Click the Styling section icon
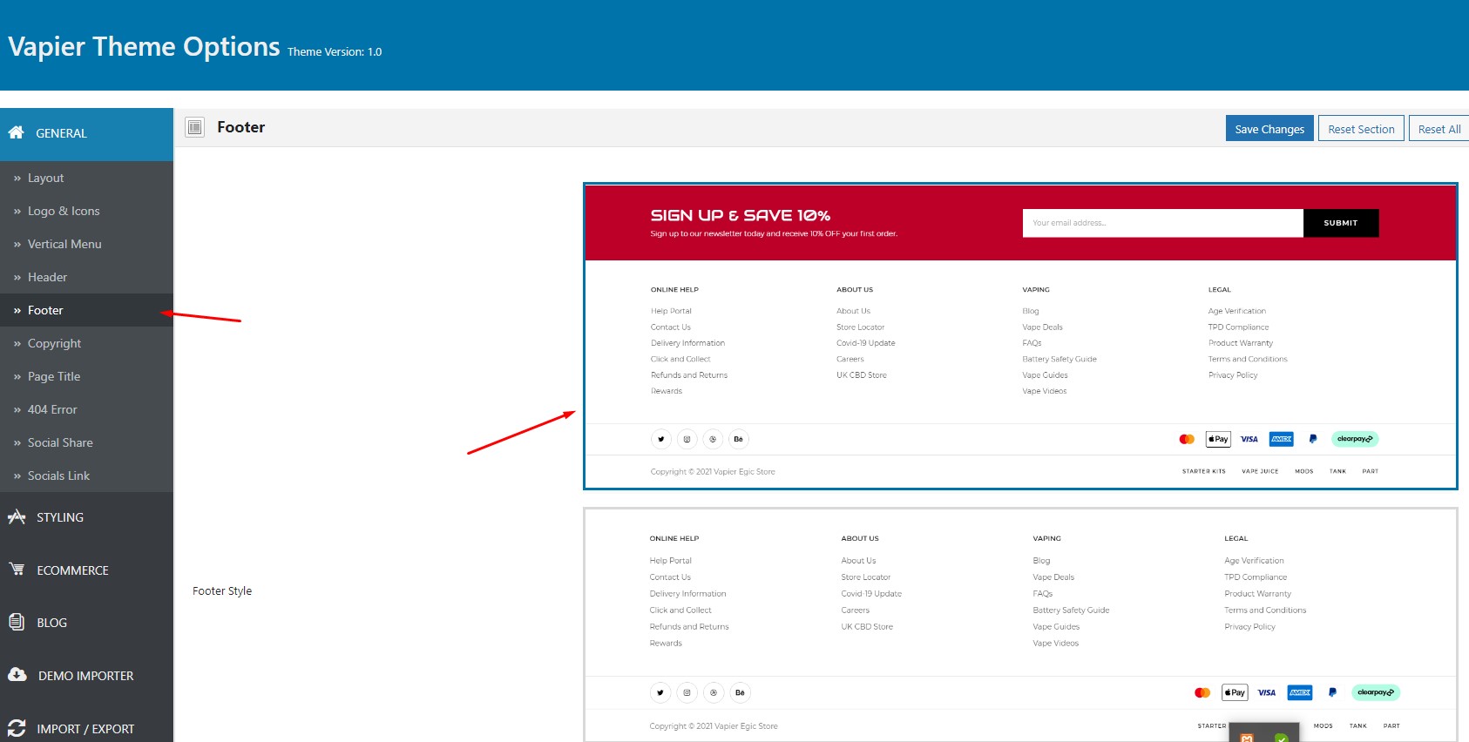1469x742 pixels. click(17, 516)
